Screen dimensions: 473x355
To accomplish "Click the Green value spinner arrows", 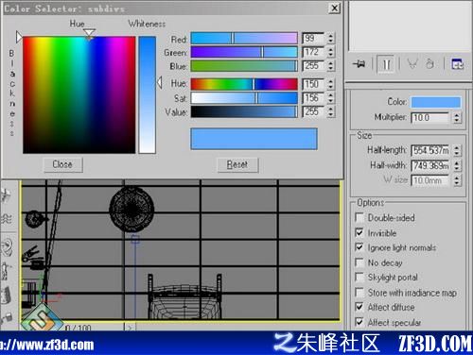I will (330, 52).
